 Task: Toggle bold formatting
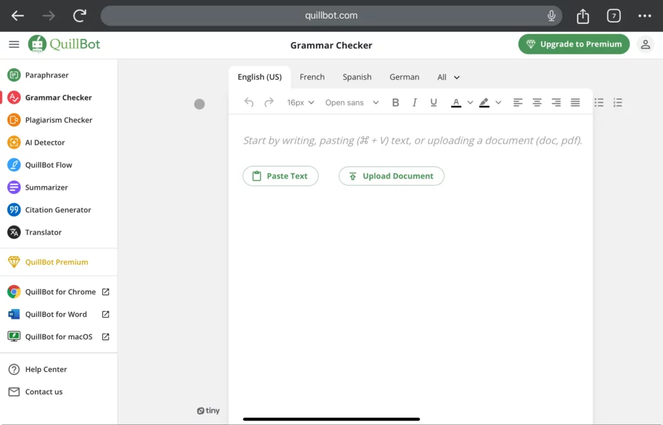click(396, 102)
